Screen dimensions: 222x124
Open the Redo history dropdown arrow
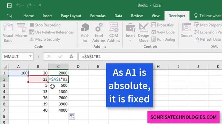click(x=34, y=6)
